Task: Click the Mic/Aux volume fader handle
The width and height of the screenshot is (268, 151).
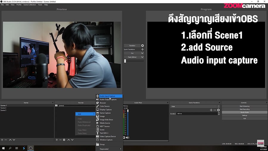Action: pyautogui.click(x=128, y=111)
